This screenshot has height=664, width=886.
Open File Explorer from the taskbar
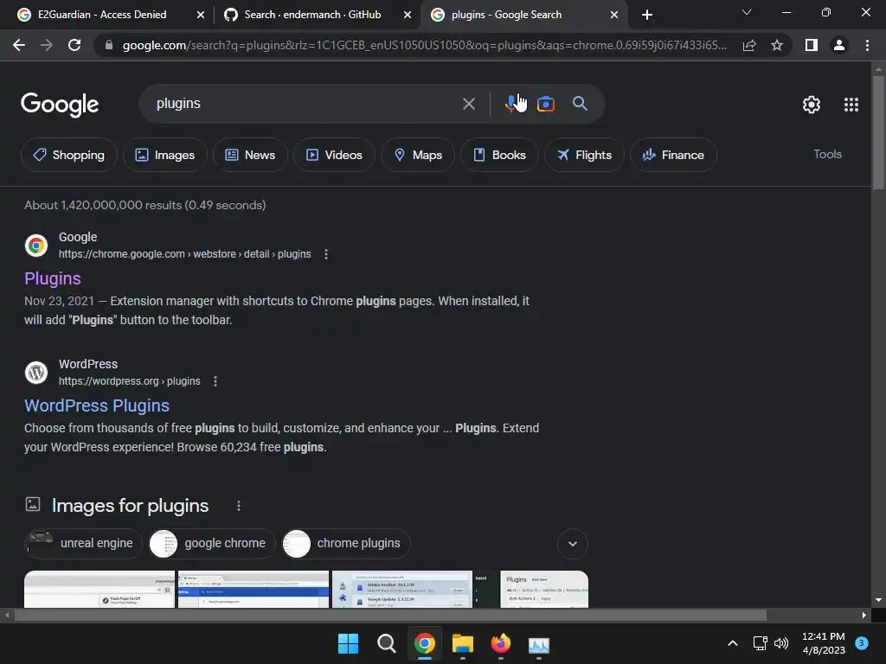pos(462,643)
